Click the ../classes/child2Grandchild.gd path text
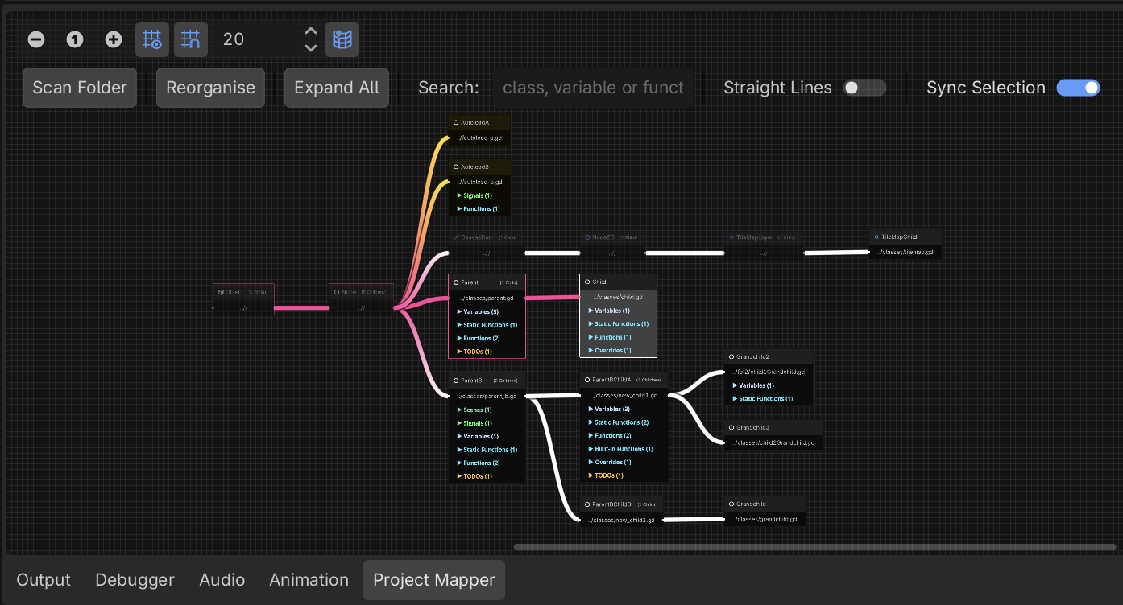The width and height of the screenshot is (1123, 605). pos(773,442)
